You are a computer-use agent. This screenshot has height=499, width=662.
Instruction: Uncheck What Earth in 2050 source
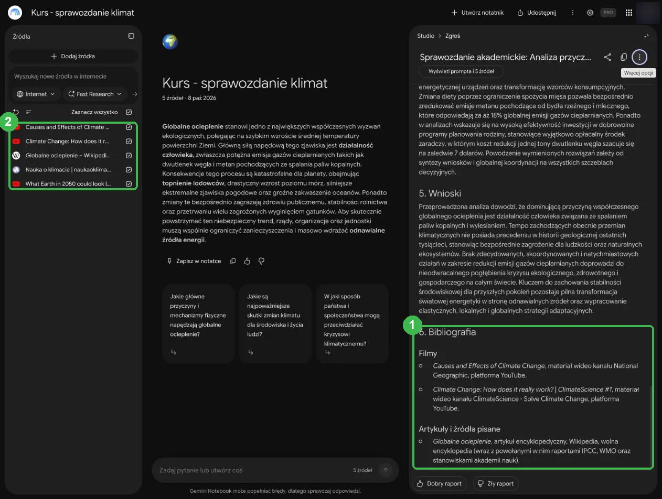129,184
